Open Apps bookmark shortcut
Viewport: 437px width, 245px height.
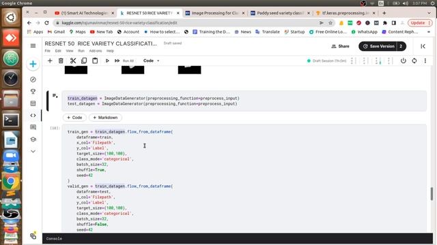point(35,32)
